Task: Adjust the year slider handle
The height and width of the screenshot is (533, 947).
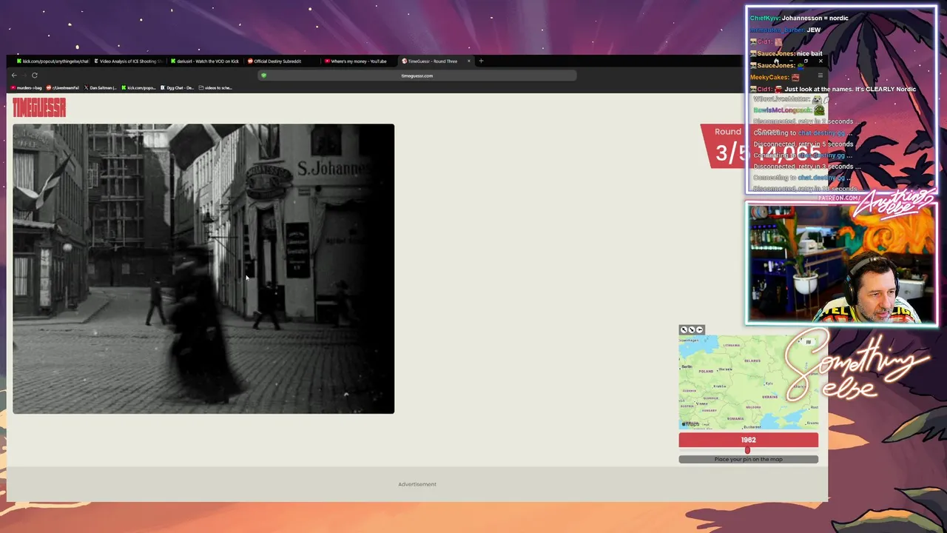Action: click(x=747, y=449)
